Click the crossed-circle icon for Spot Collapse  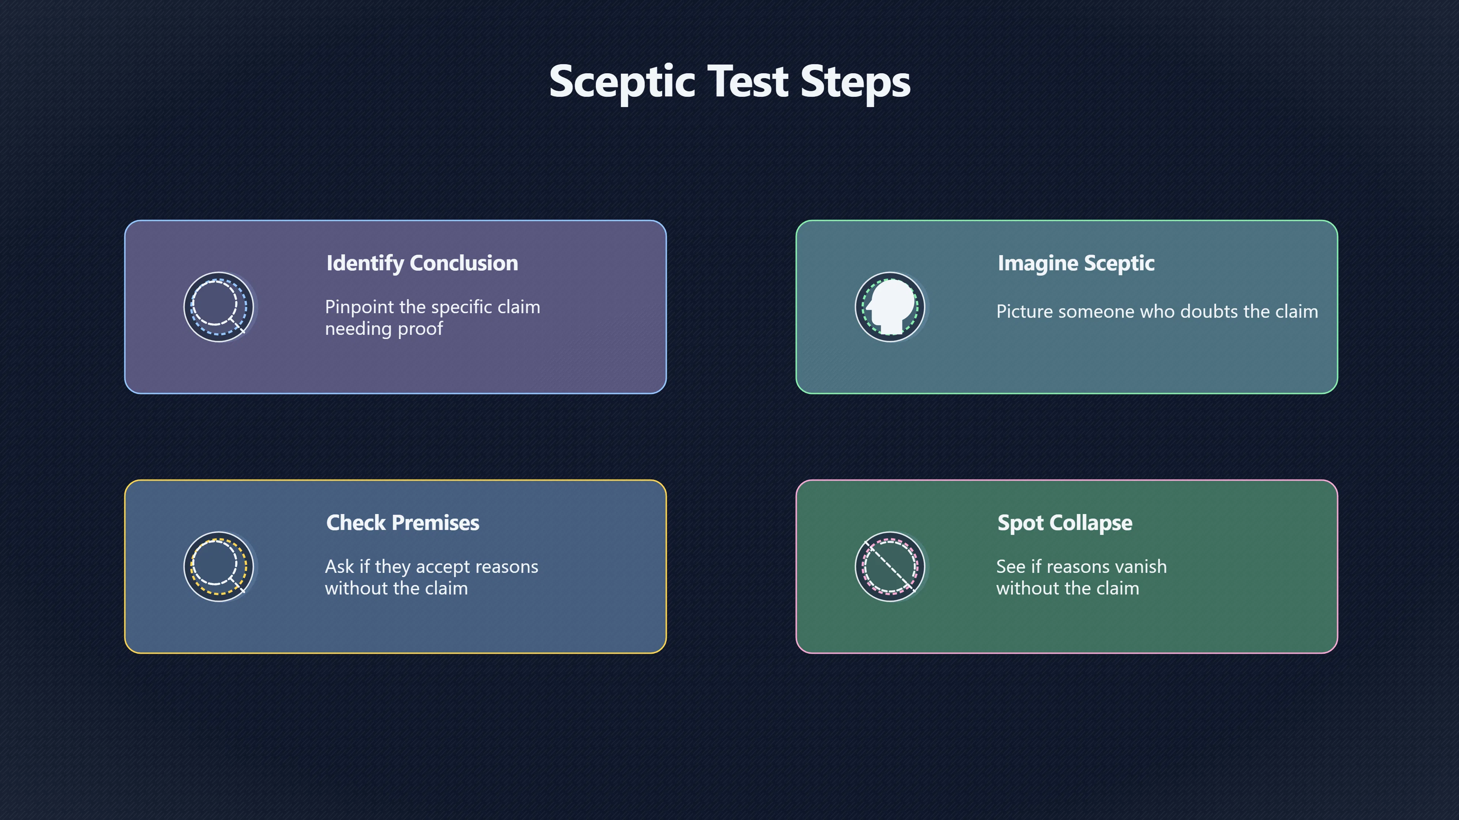pos(890,566)
